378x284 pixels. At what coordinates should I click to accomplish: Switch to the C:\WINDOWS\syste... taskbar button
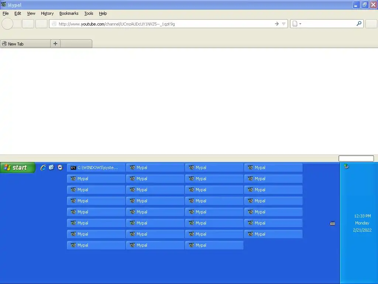(x=96, y=168)
